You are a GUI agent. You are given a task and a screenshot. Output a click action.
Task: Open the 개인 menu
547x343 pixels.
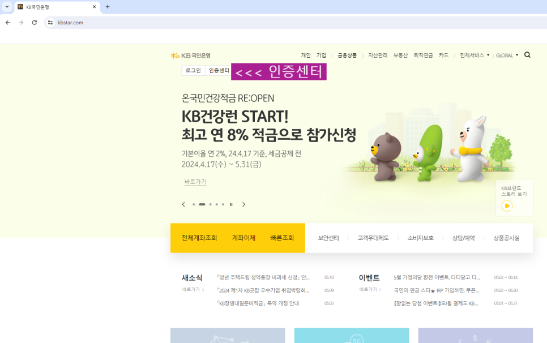click(x=306, y=55)
